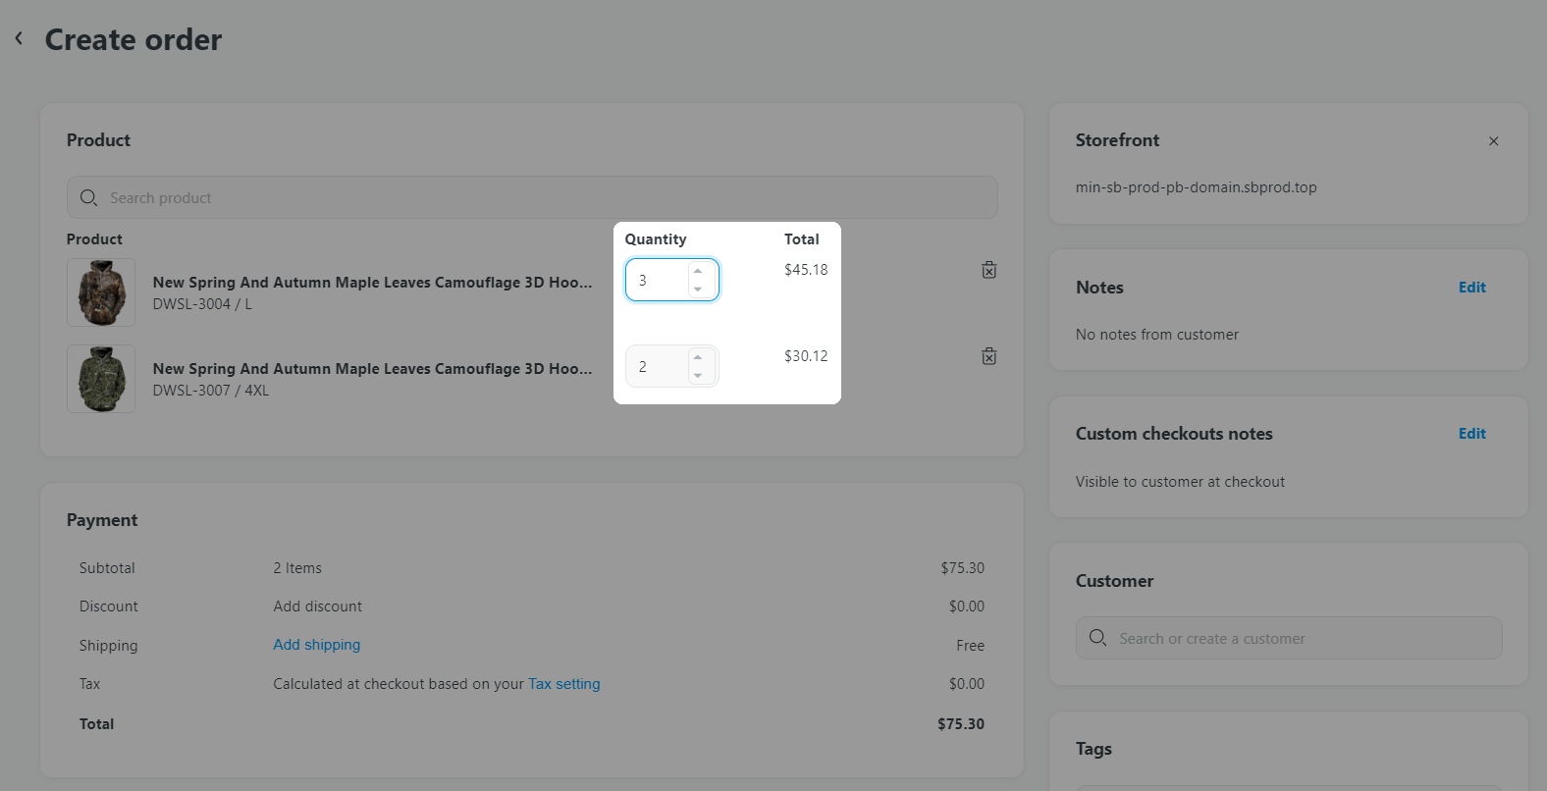Click 'Visible to customer at checkout' text
Image resolution: width=1547 pixels, height=791 pixels.
[1180, 482]
